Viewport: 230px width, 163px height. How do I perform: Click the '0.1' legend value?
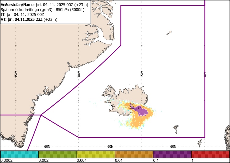click(x=156, y=160)
